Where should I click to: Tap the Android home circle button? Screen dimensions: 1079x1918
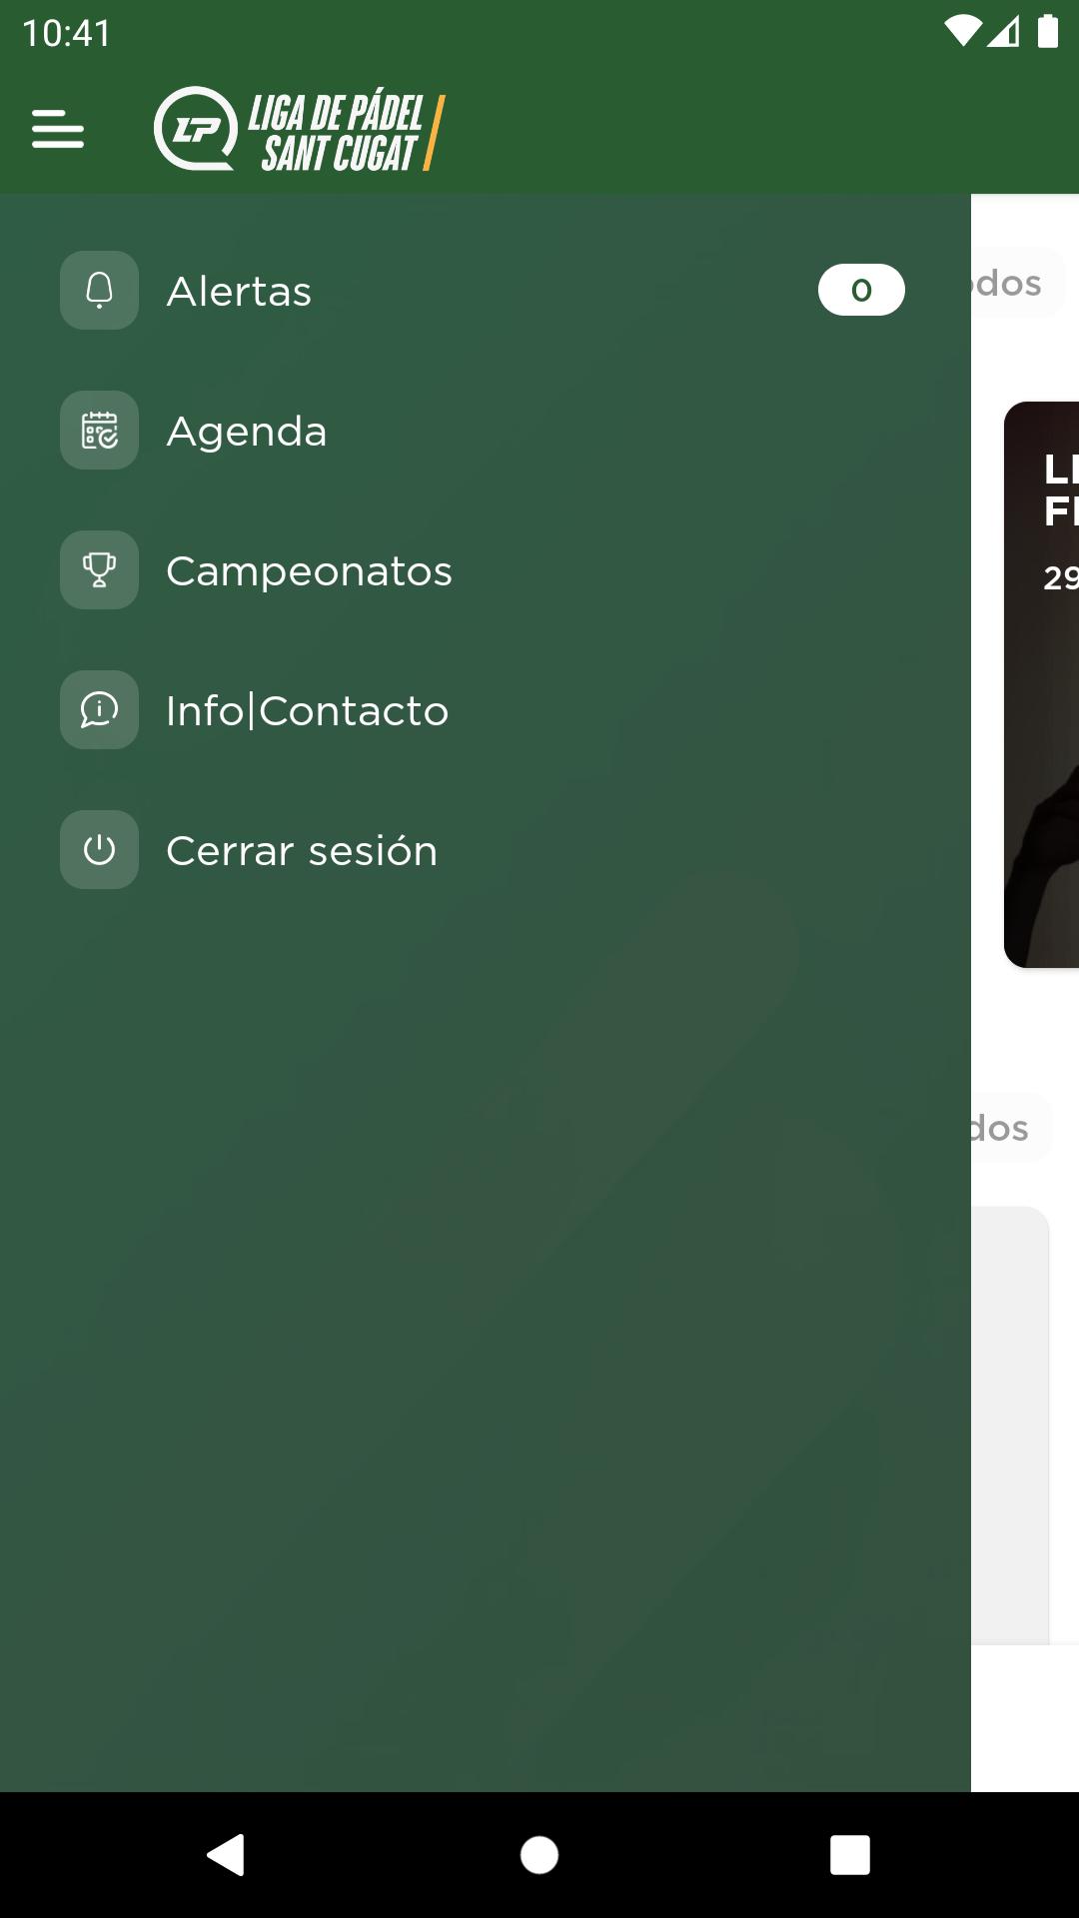tap(539, 1855)
